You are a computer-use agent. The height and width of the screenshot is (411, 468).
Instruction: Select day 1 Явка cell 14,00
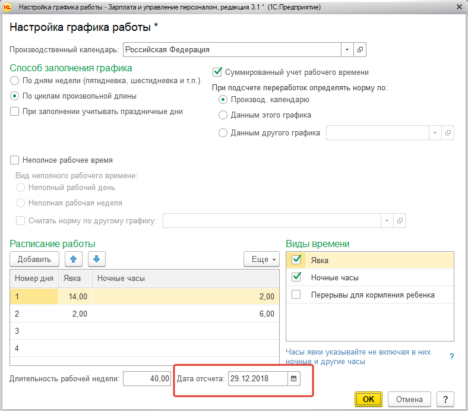point(75,296)
